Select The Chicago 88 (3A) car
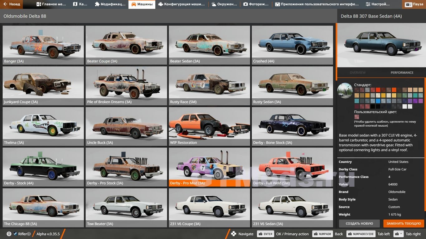Viewport: 426px width, 239px height. (x=43, y=208)
